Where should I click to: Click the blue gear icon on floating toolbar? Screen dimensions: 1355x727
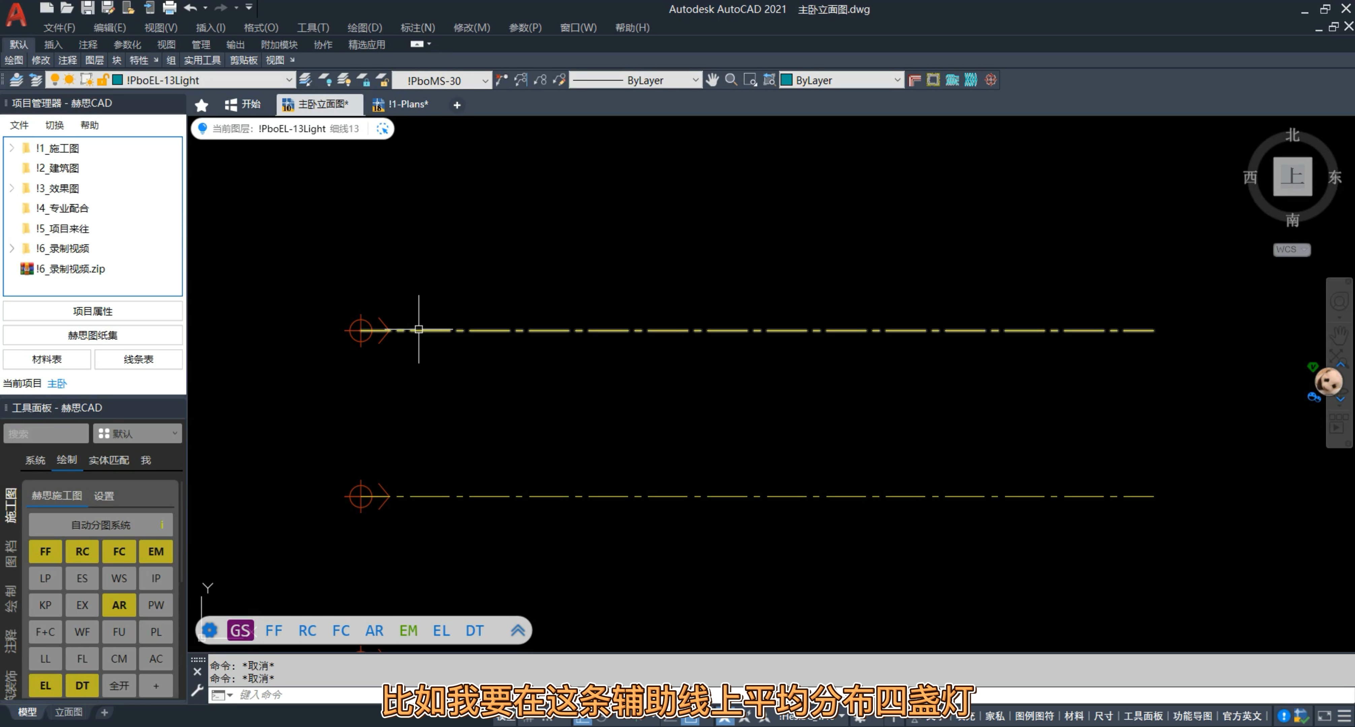click(x=209, y=630)
